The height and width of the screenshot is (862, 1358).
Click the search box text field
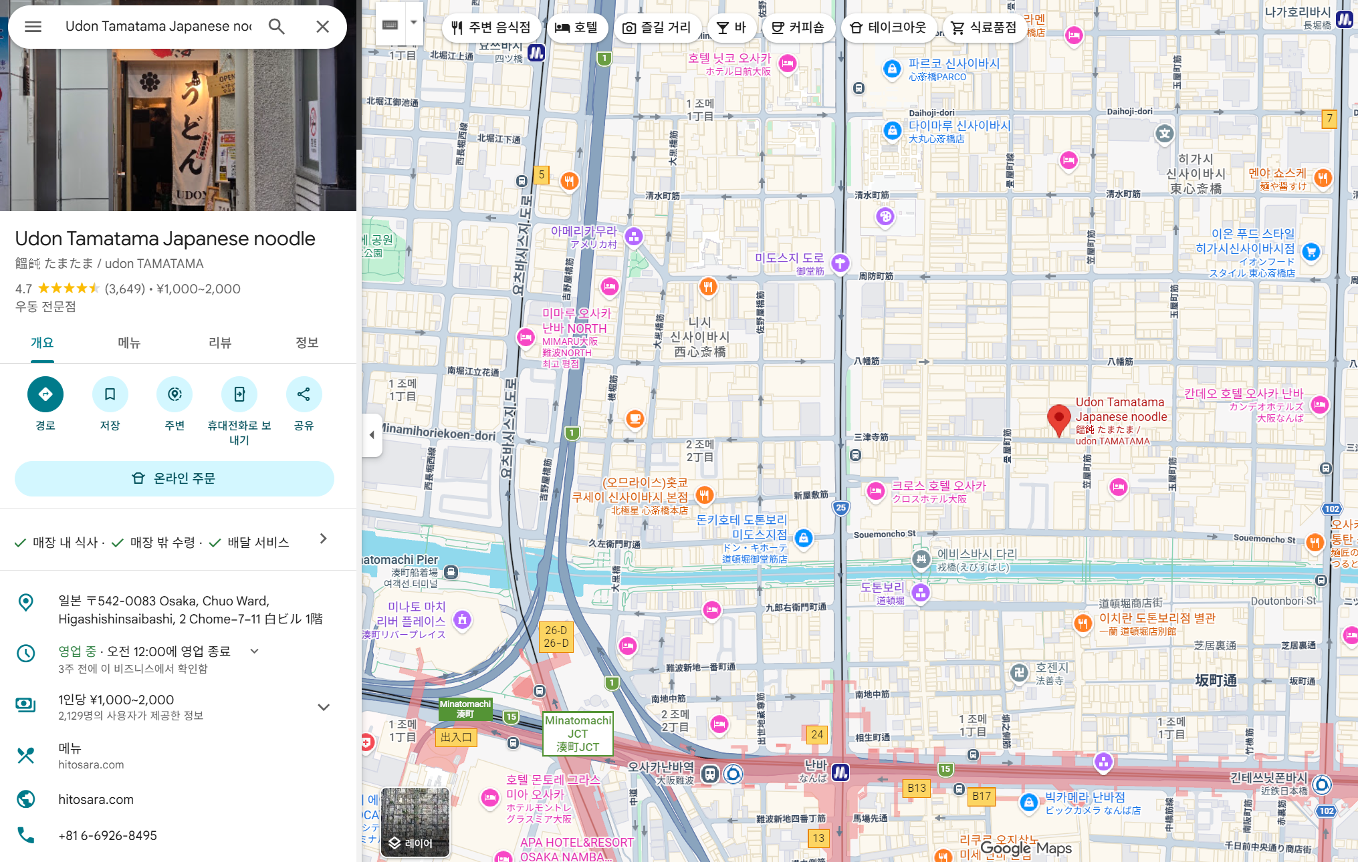coord(158,27)
